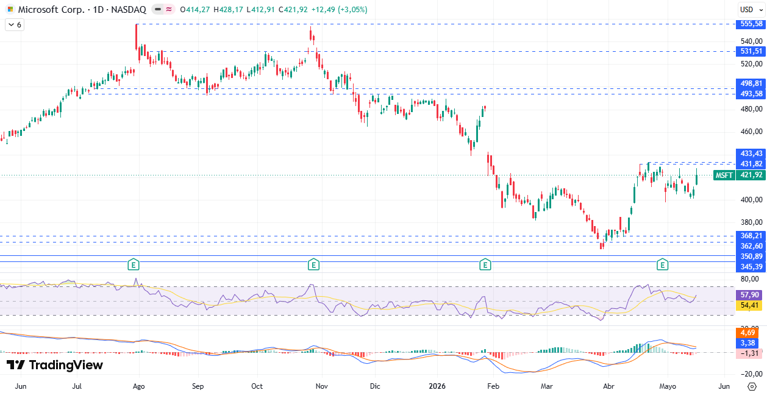Click the orange MACD label 4,69

pos(748,332)
